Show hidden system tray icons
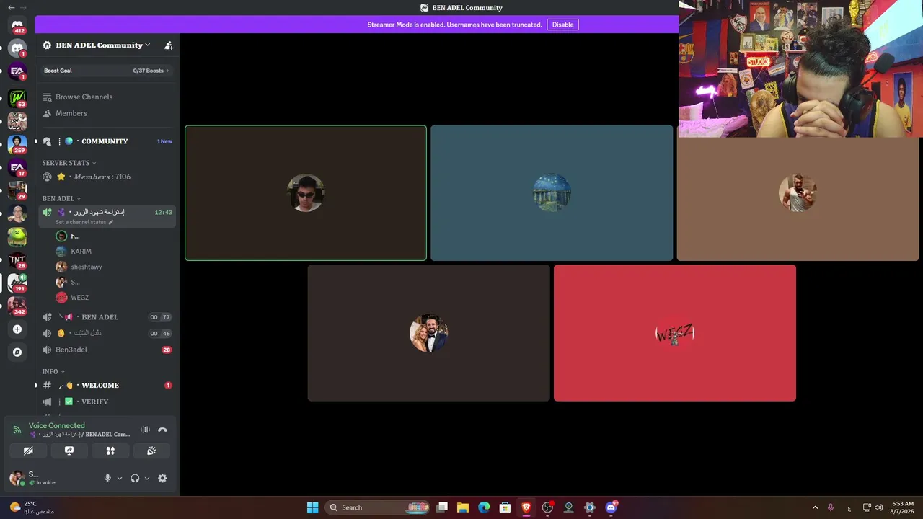 click(815, 507)
